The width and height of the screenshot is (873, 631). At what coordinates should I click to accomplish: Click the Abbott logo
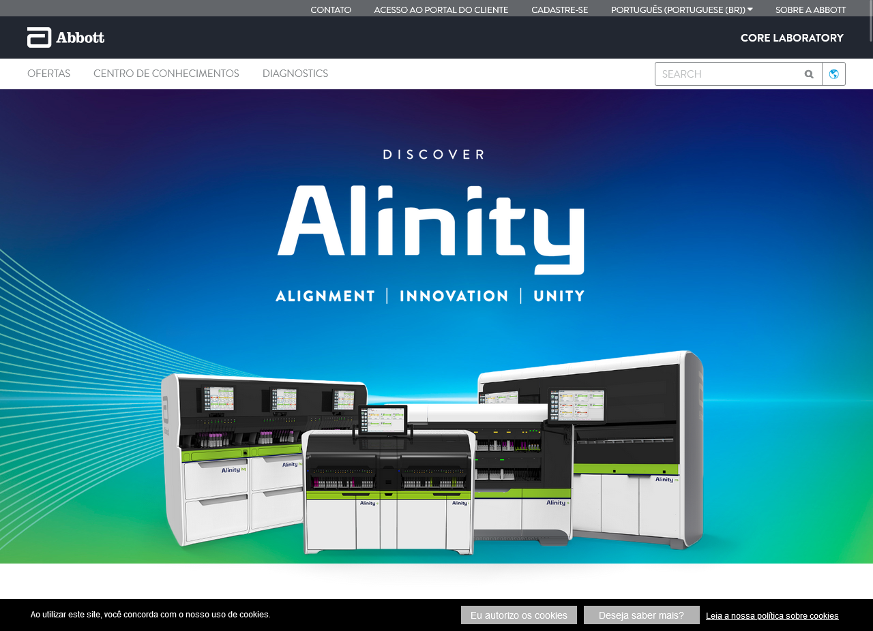point(65,37)
